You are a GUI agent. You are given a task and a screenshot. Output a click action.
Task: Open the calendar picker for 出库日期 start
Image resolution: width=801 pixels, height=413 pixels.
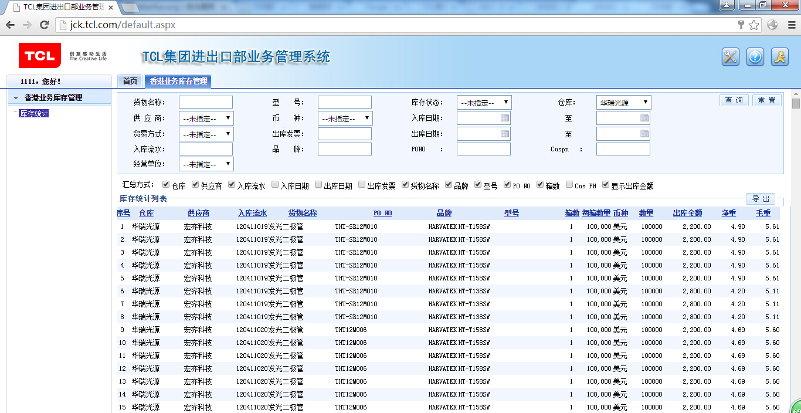[505, 134]
